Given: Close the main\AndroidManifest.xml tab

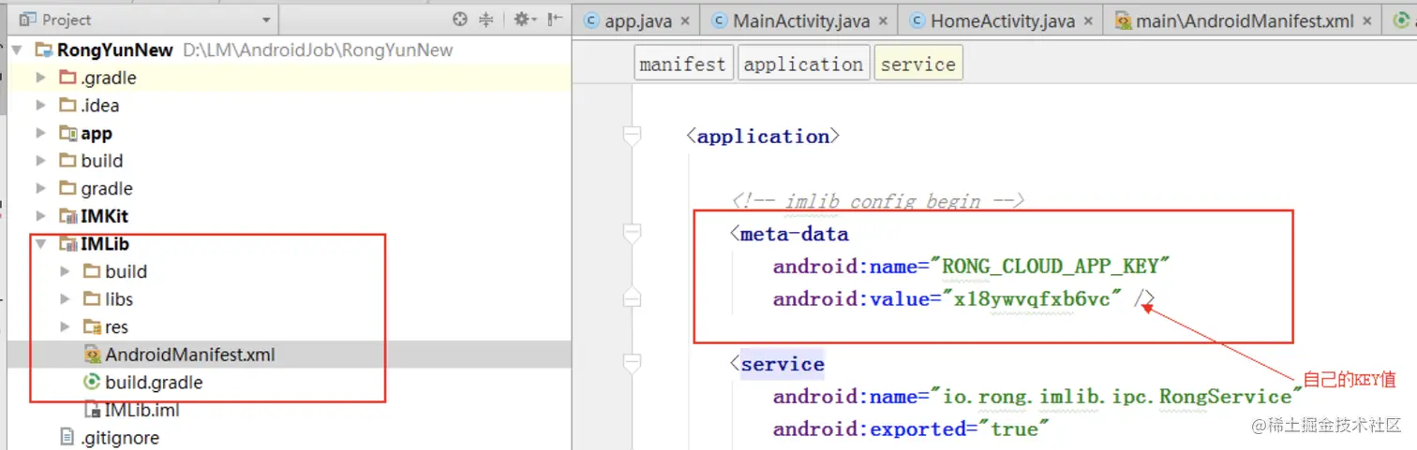Looking at the screenshot, I should (1368, 21).
